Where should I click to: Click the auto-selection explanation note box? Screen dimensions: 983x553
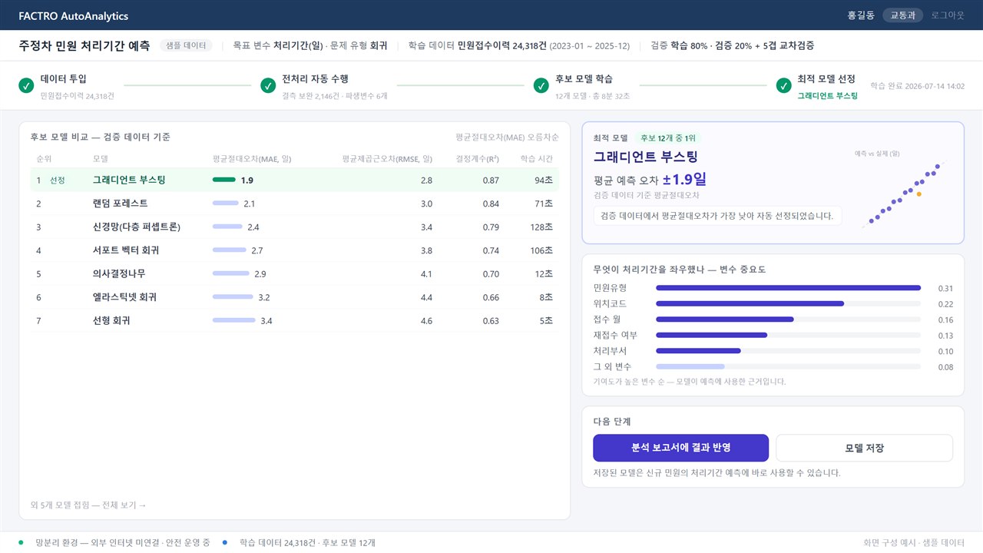717,216
